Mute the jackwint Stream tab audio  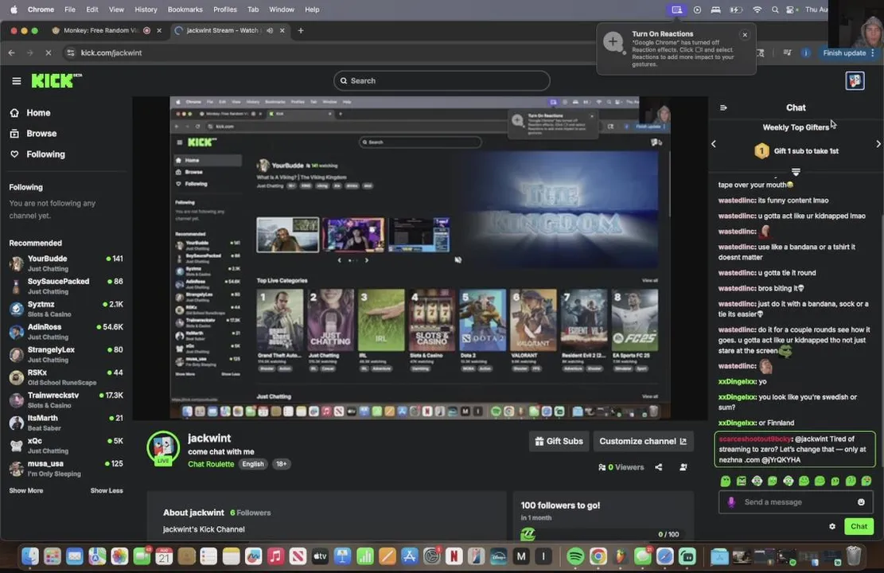[270, 30]
